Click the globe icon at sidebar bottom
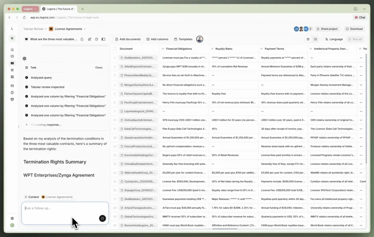The width and height of the screenshot is (374, 237). click(x=12, y=218)
